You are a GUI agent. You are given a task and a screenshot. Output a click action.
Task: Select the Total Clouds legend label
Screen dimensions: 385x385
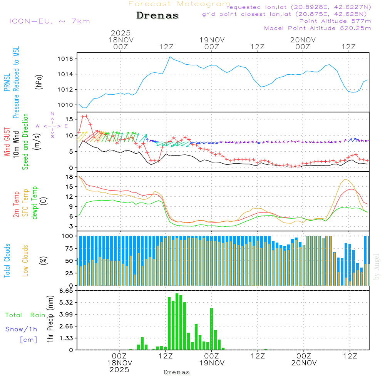(x=7, y=261)
